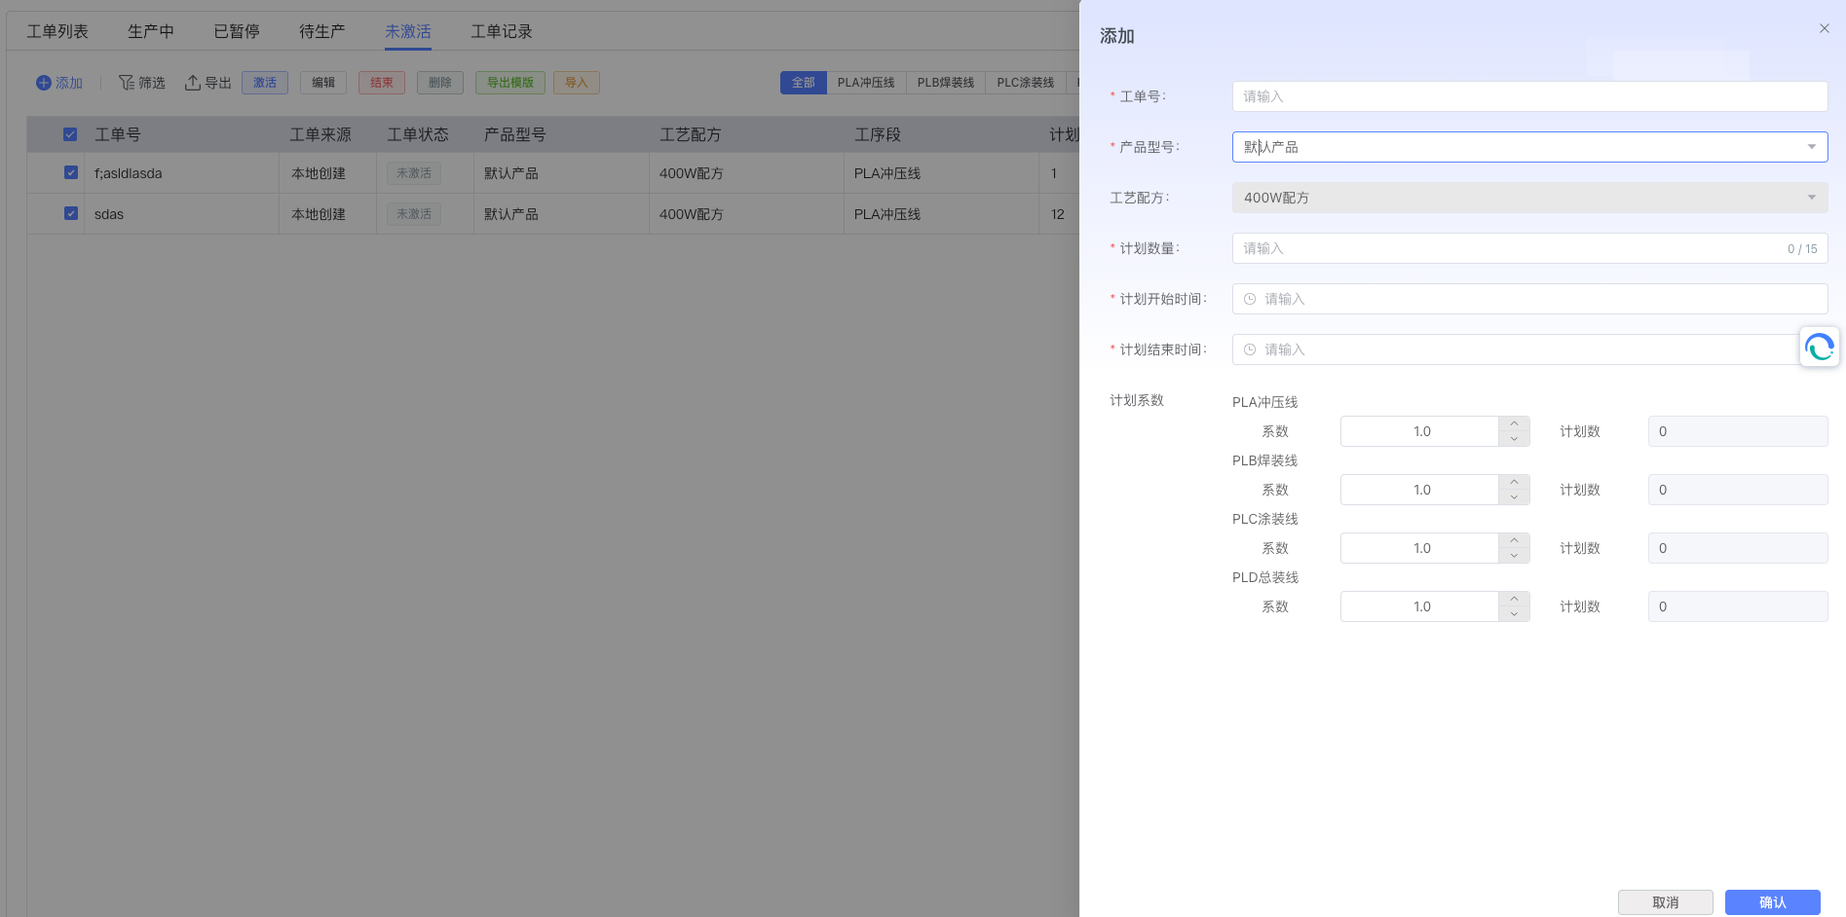Click the blue plus Add icon
Screen dimensions: 1846x917
(43, 83)
